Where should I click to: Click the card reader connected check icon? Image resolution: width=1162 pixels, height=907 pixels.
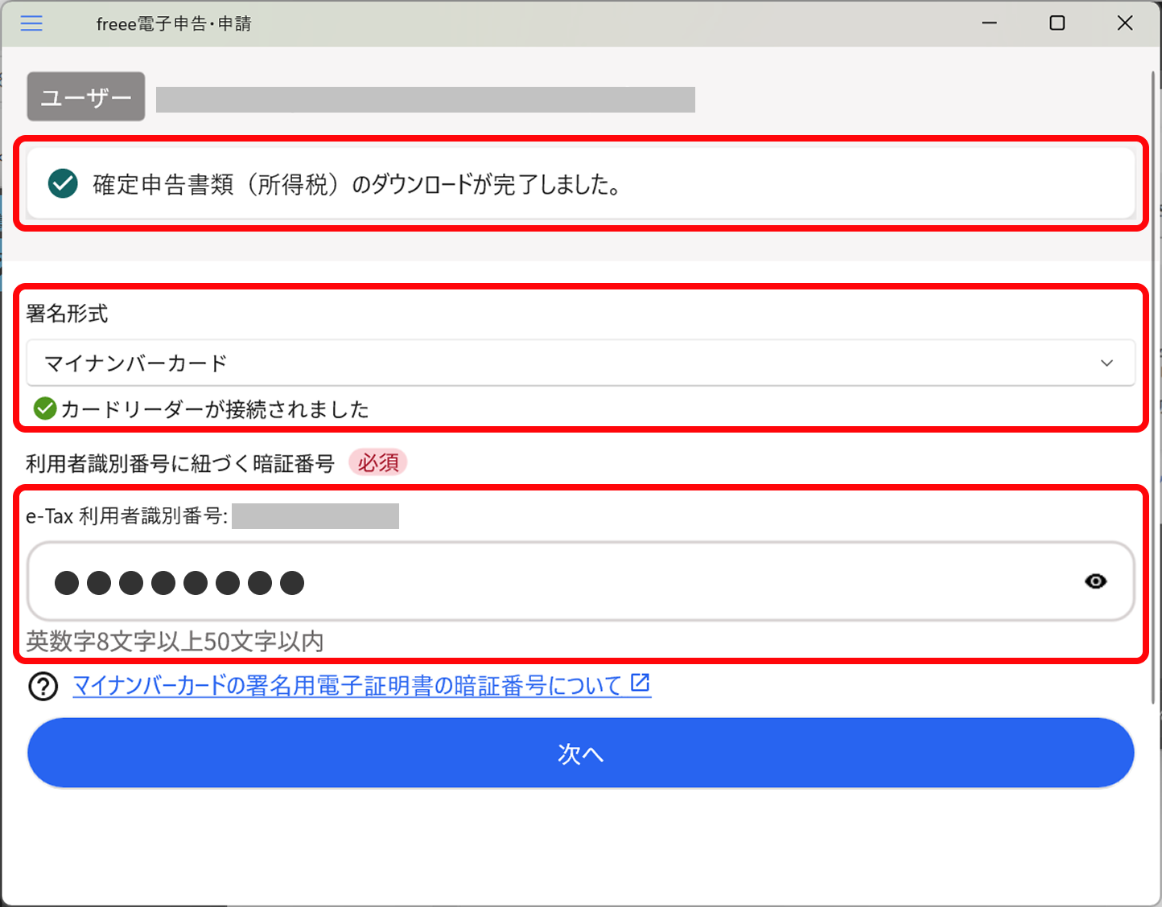click(45, 408)
